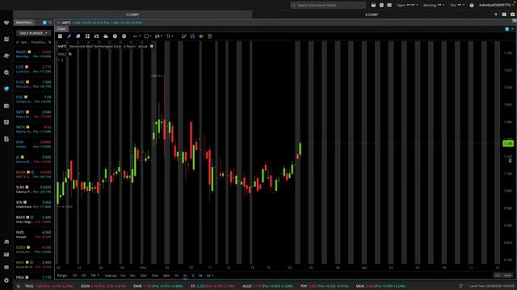Select the 1m interval
The width and height of the screenshot is (517, 290).
point(123,275)
